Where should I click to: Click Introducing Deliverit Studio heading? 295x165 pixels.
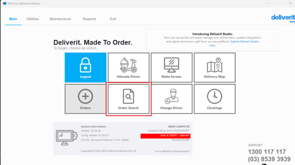212,34
